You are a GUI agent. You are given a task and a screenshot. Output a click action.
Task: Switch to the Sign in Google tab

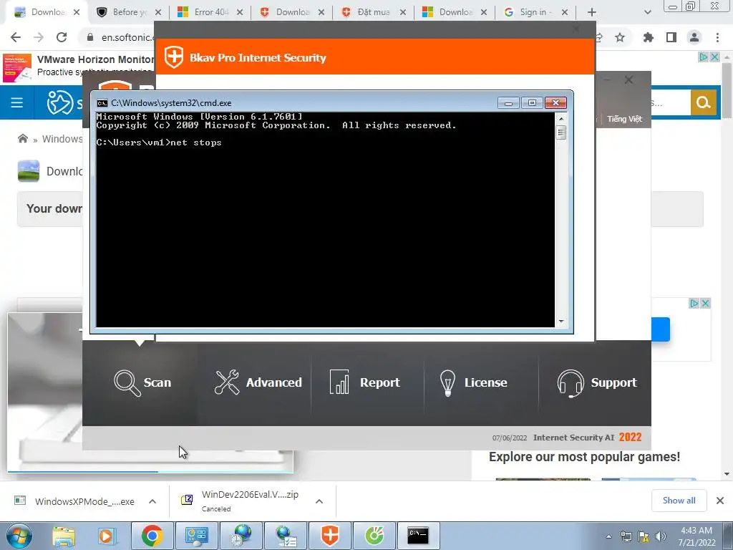536,12
